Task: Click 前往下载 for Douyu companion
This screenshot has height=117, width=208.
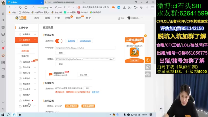Action: [83, 75]
